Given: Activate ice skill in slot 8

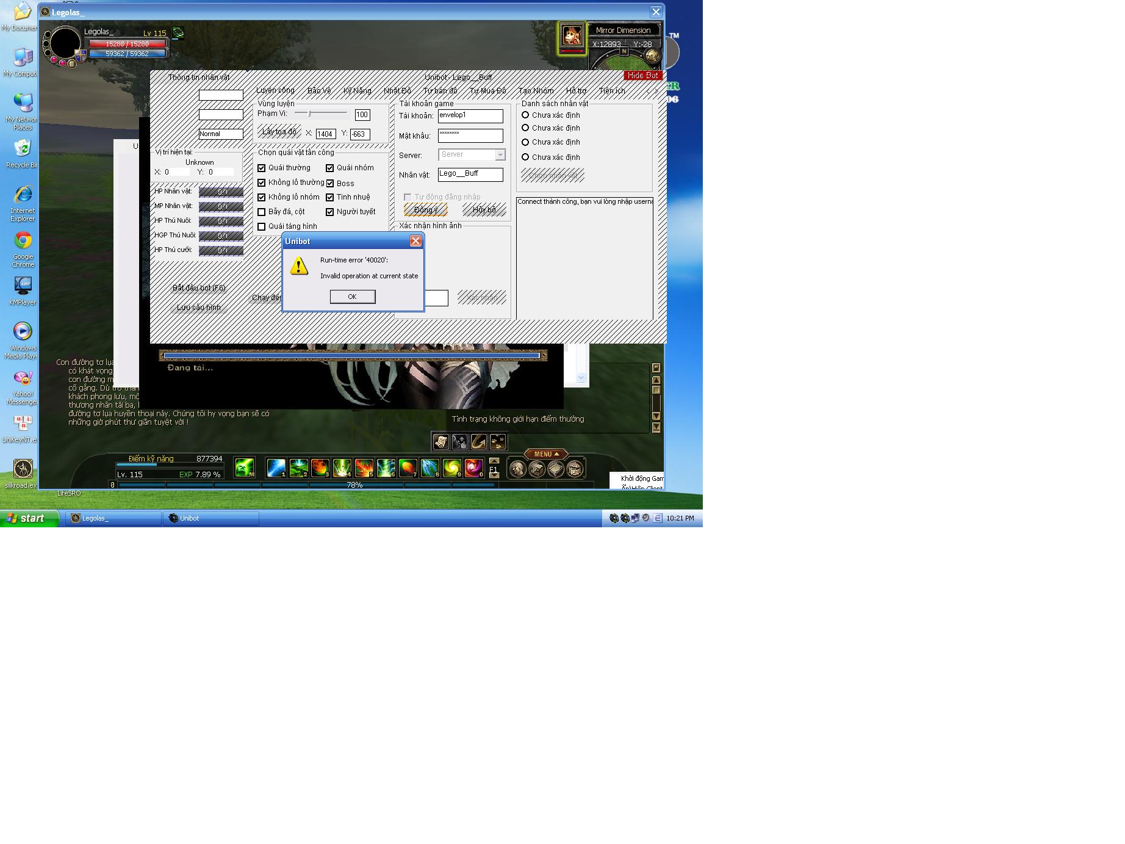Looking at the screenshot, I should coord(430,468).
